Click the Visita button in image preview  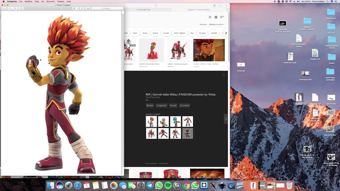[x=150, y=106]
